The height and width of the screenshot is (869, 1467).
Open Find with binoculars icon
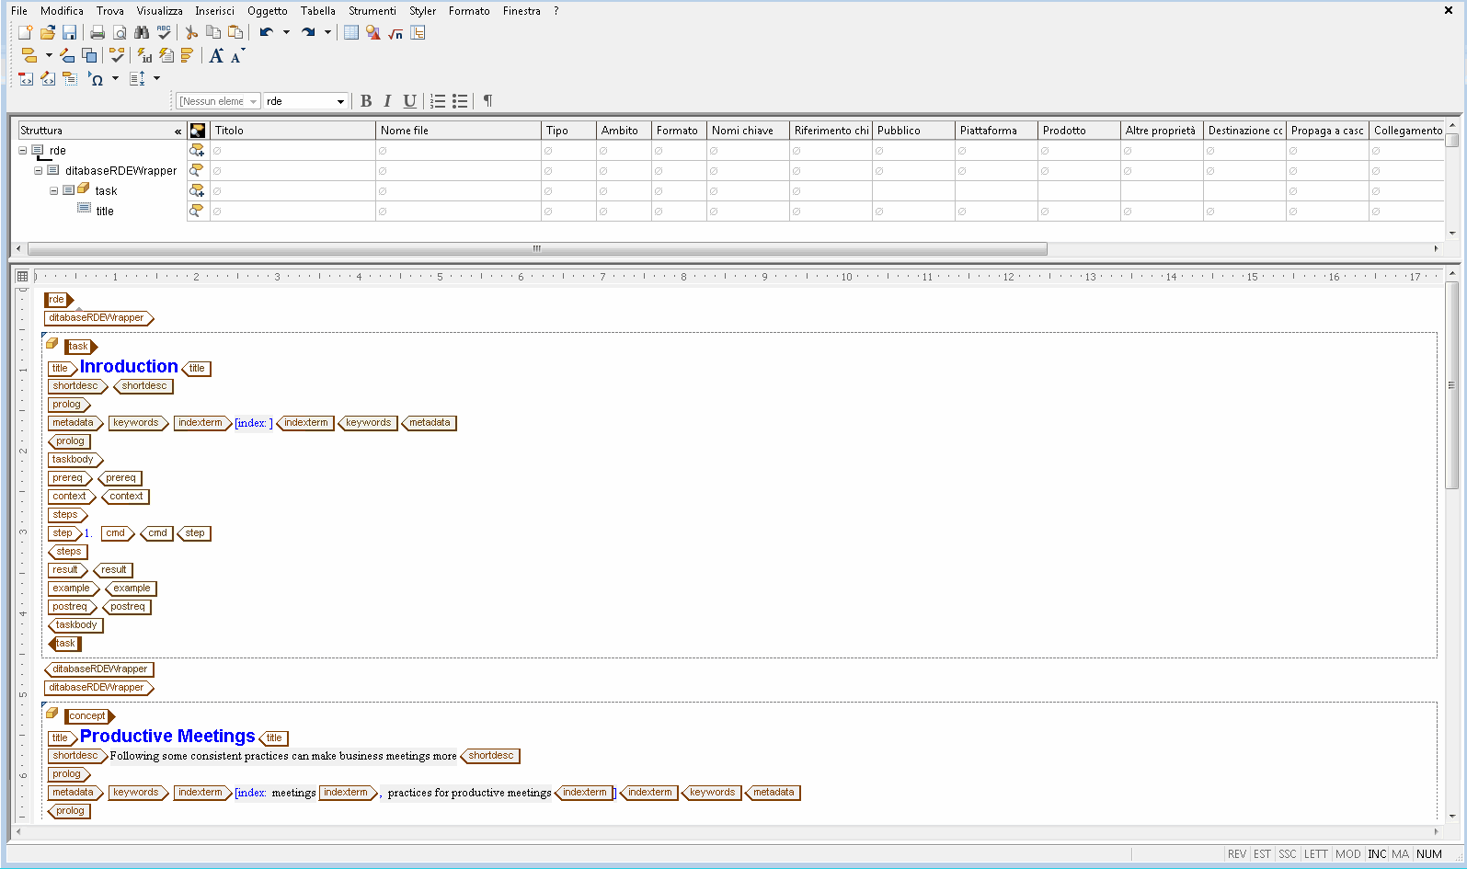[142, 32]
